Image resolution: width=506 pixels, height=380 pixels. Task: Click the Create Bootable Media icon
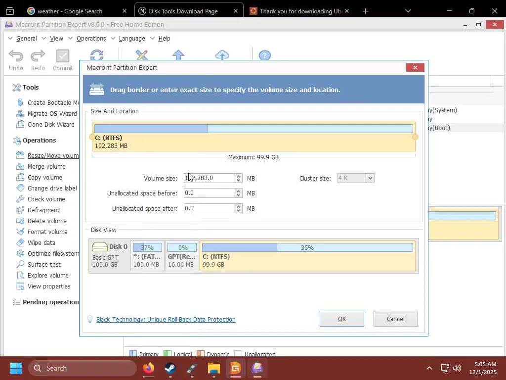click(x=20, y=103)
